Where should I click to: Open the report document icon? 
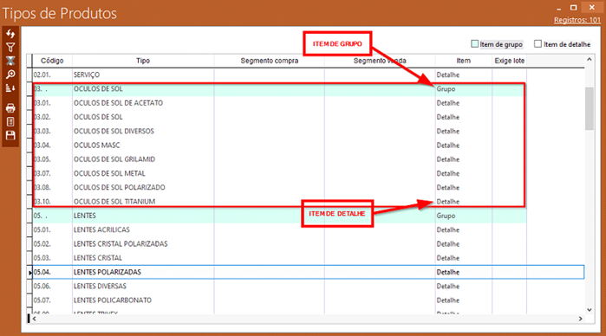(x=10, y=121)
